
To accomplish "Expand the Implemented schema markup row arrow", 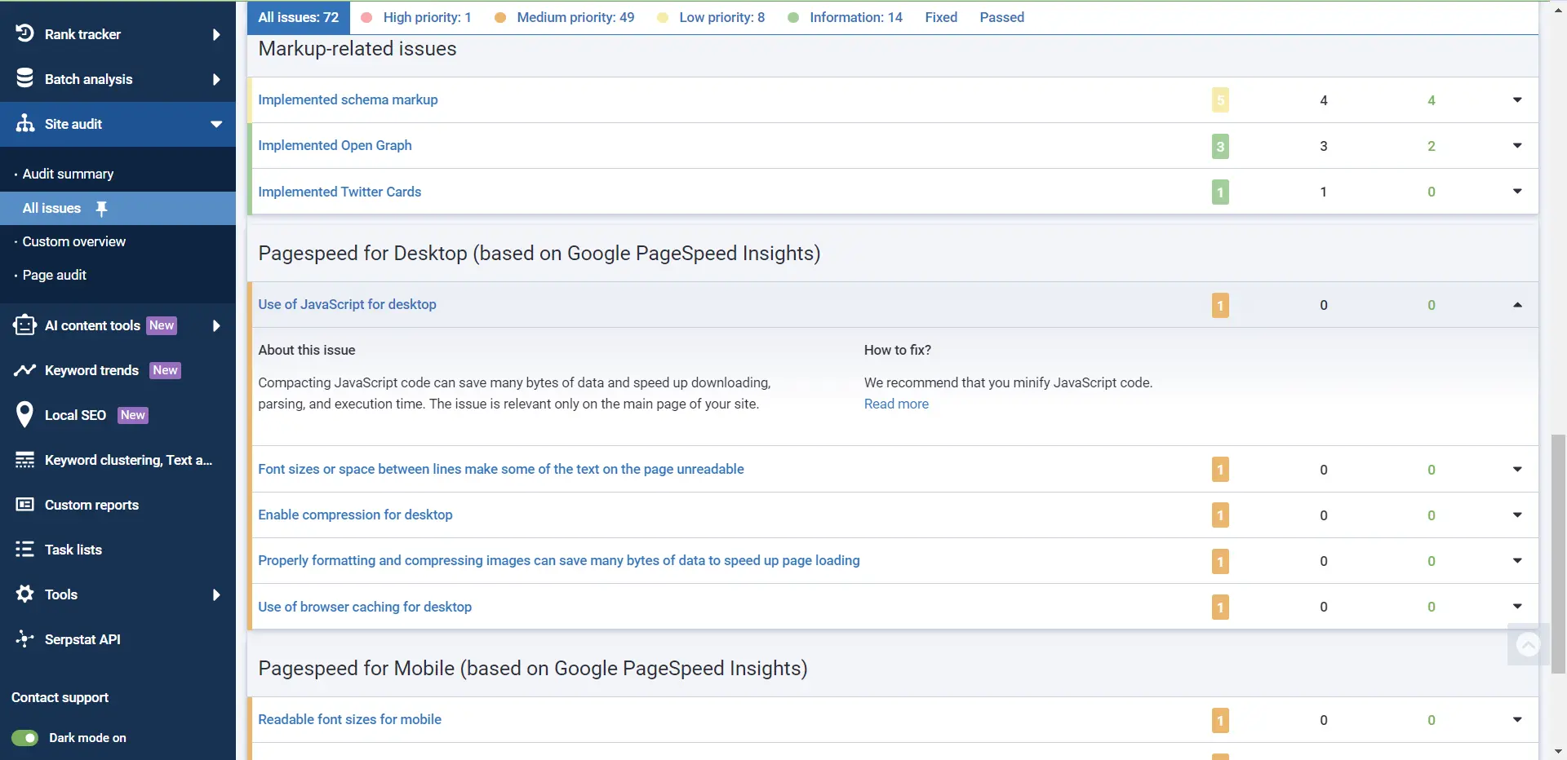I will [x=1517, y=99].
